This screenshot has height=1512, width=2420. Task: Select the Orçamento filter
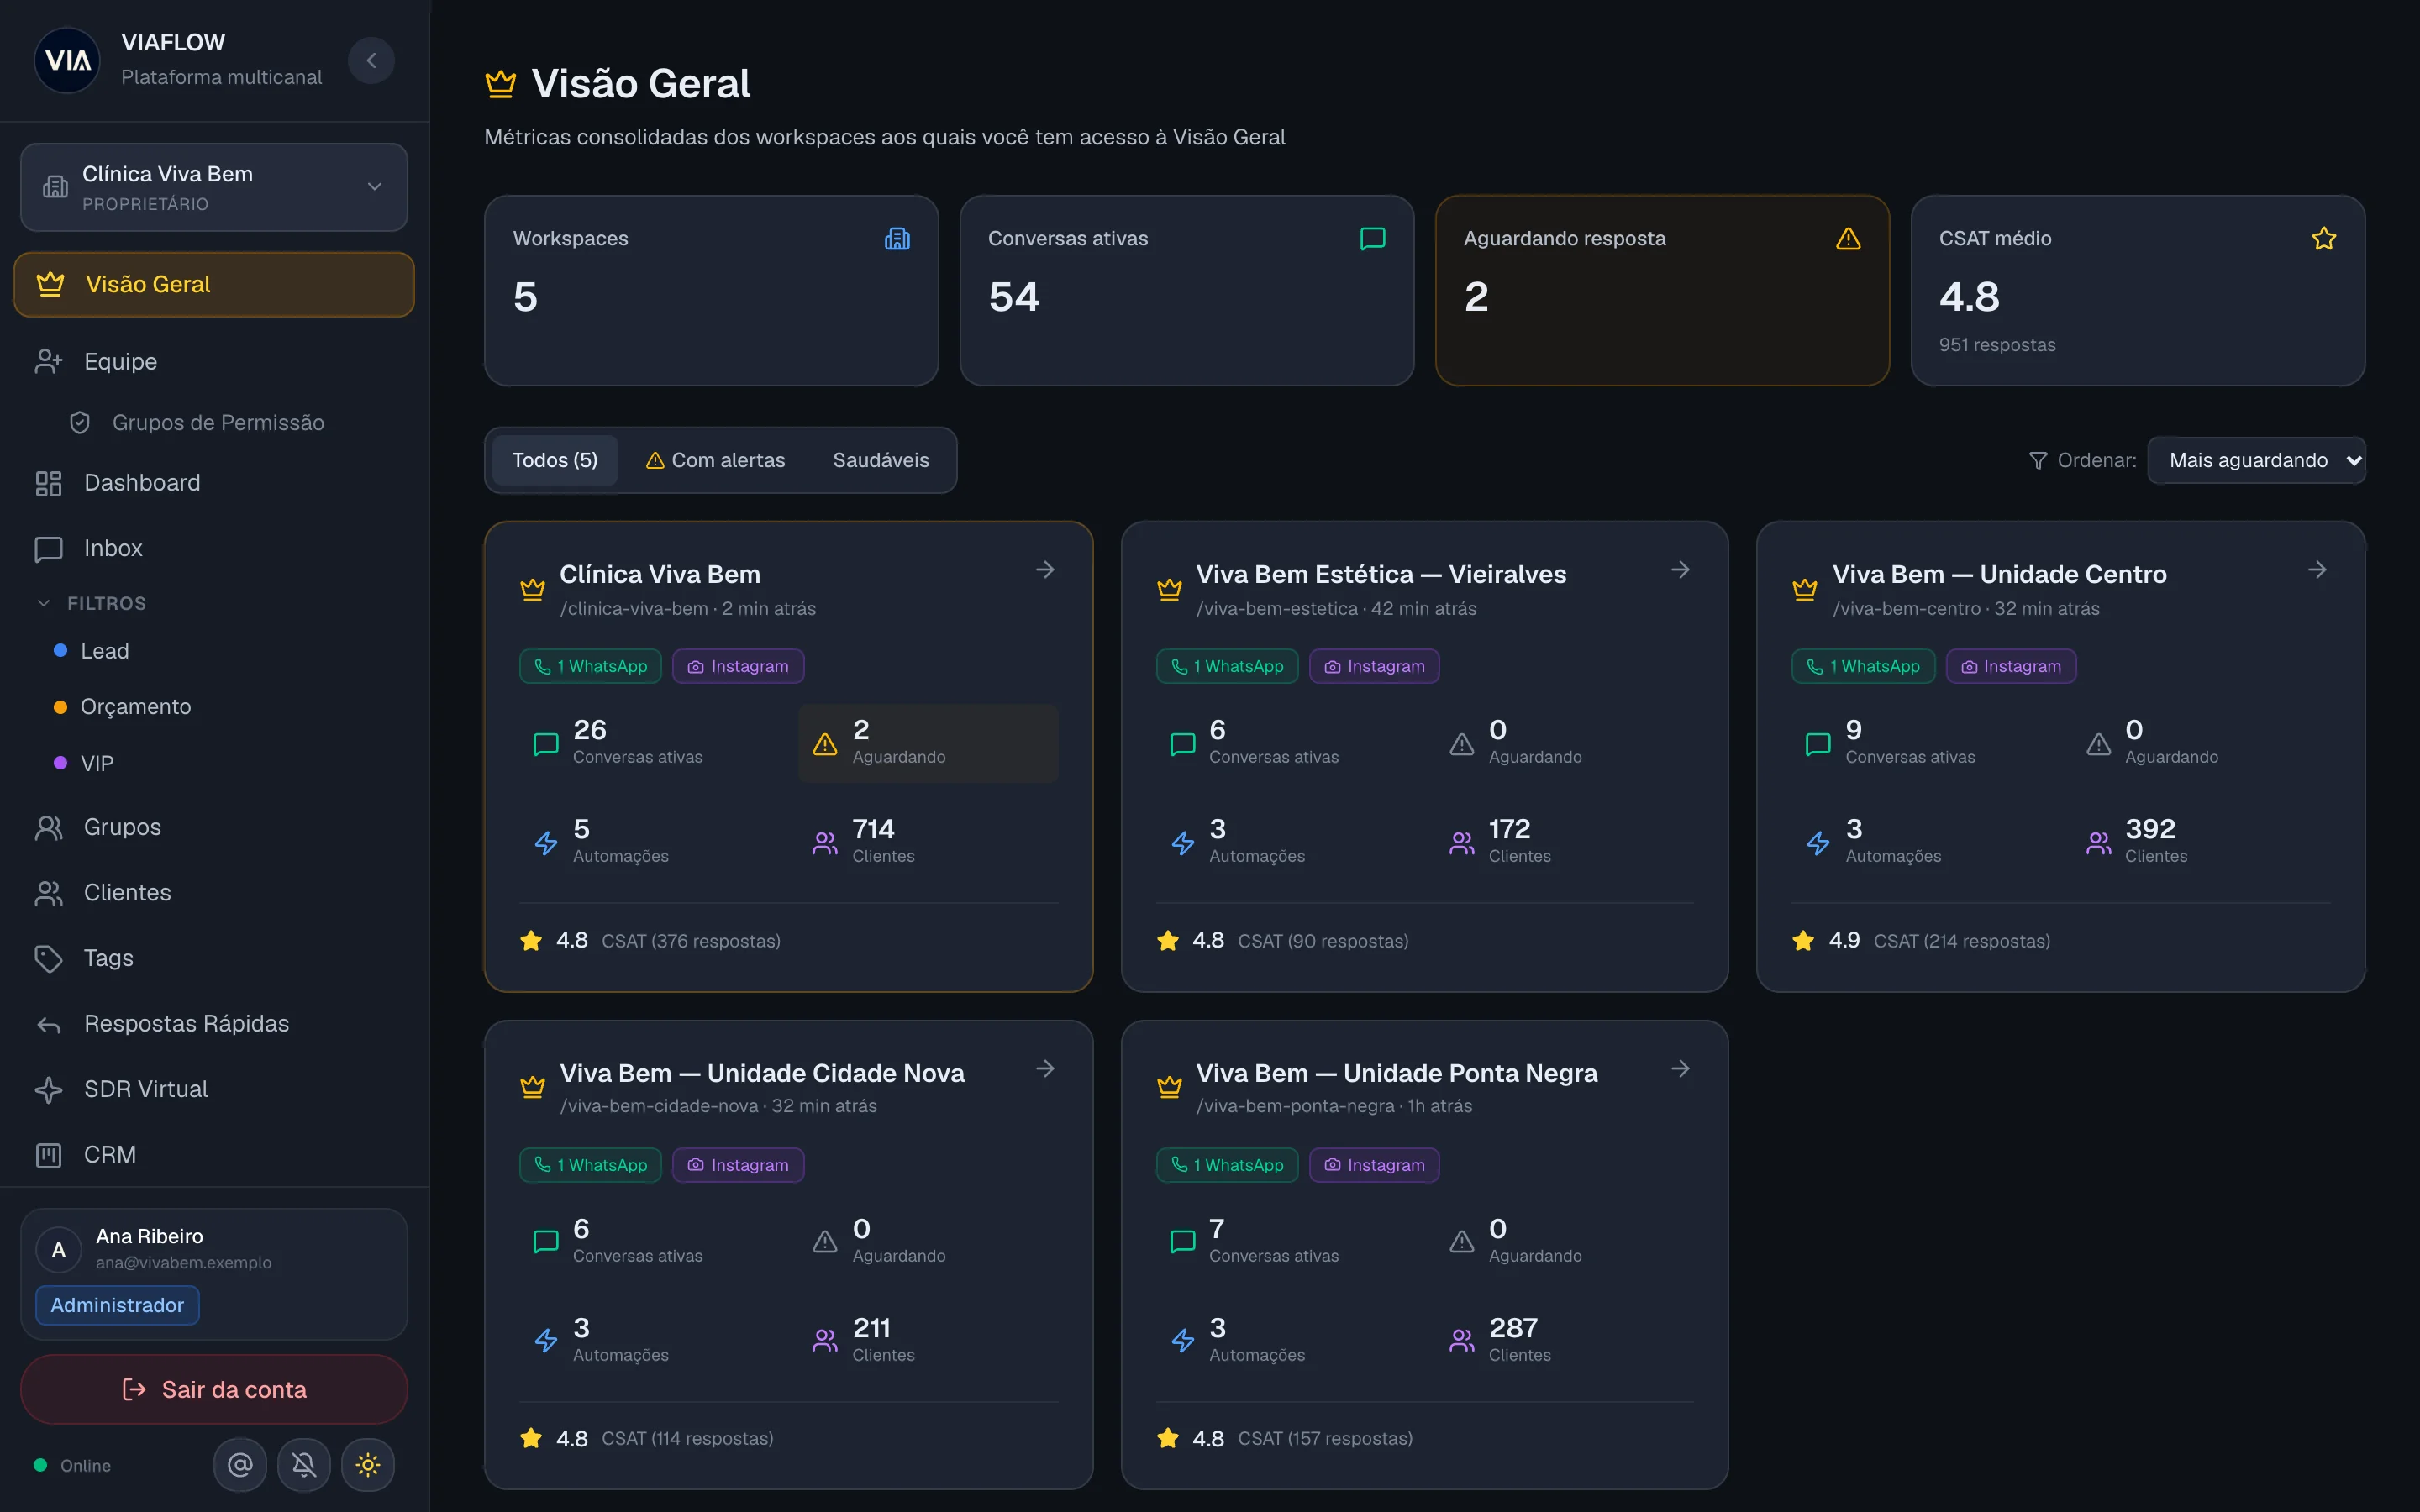pos(122,707)
